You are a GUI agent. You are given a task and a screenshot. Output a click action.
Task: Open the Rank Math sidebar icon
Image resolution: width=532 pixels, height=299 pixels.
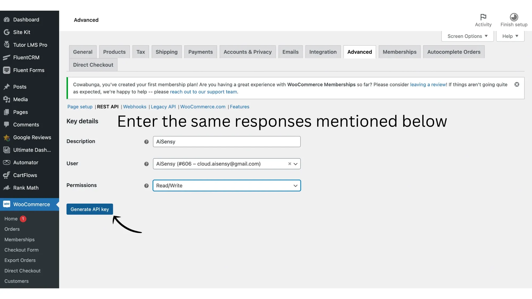[7, 188]
